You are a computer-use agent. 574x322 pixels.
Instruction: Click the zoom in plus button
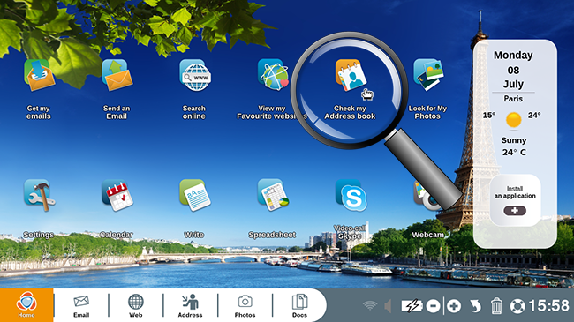(x=454, y=306)
